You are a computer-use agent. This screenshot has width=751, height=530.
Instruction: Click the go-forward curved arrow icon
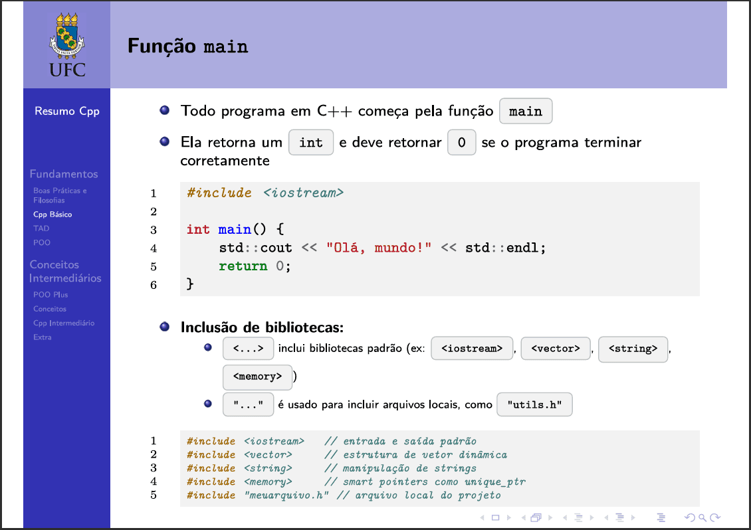(715, 517)
